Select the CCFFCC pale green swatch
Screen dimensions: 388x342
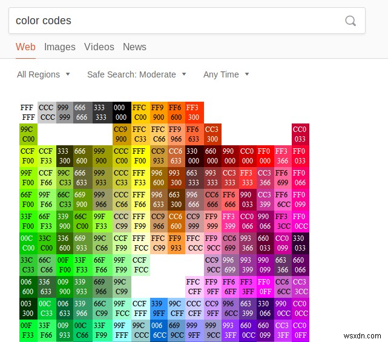(140, 265)
